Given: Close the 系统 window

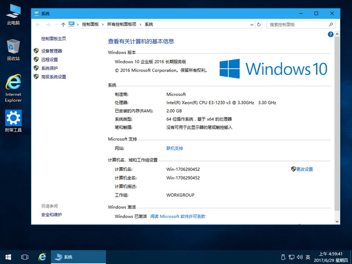Looking at the screenshot, I should click(332, 14).
